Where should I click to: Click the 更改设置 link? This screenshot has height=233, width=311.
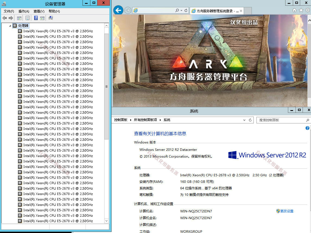(287, 211)
